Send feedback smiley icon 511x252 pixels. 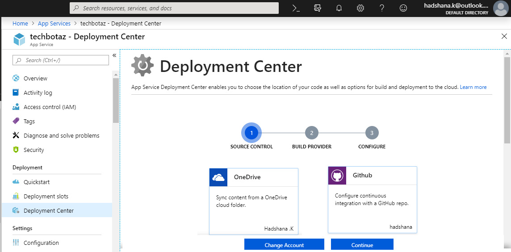(403, 8)
